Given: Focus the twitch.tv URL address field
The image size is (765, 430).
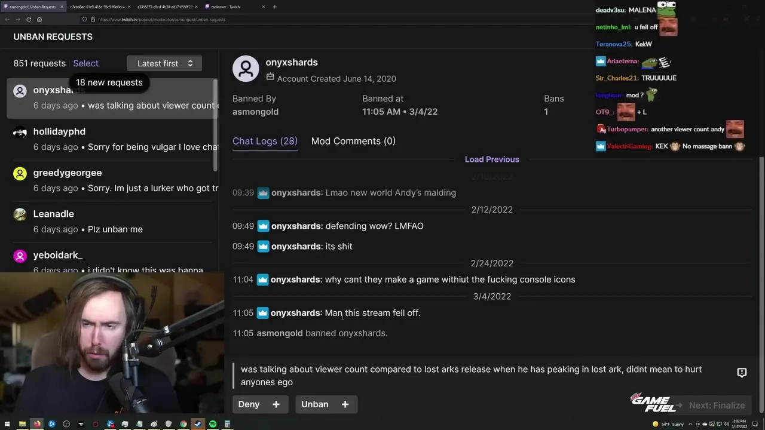Looking at the screenshot, I should click(161, 20).
